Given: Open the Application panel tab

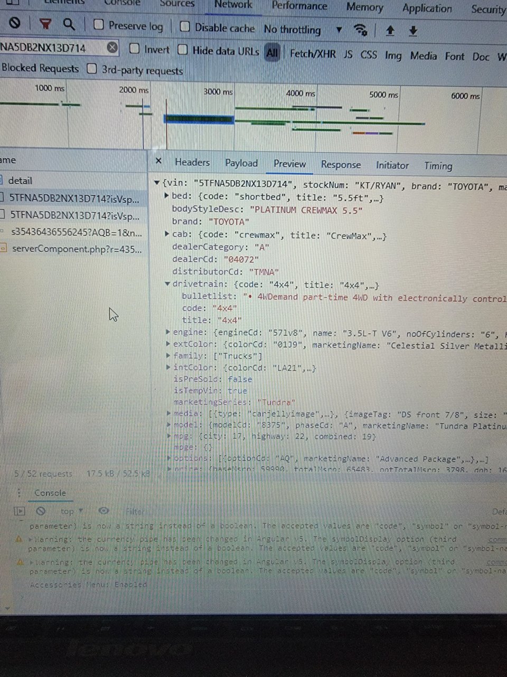Looking at the screenshot, I should 427,8.
